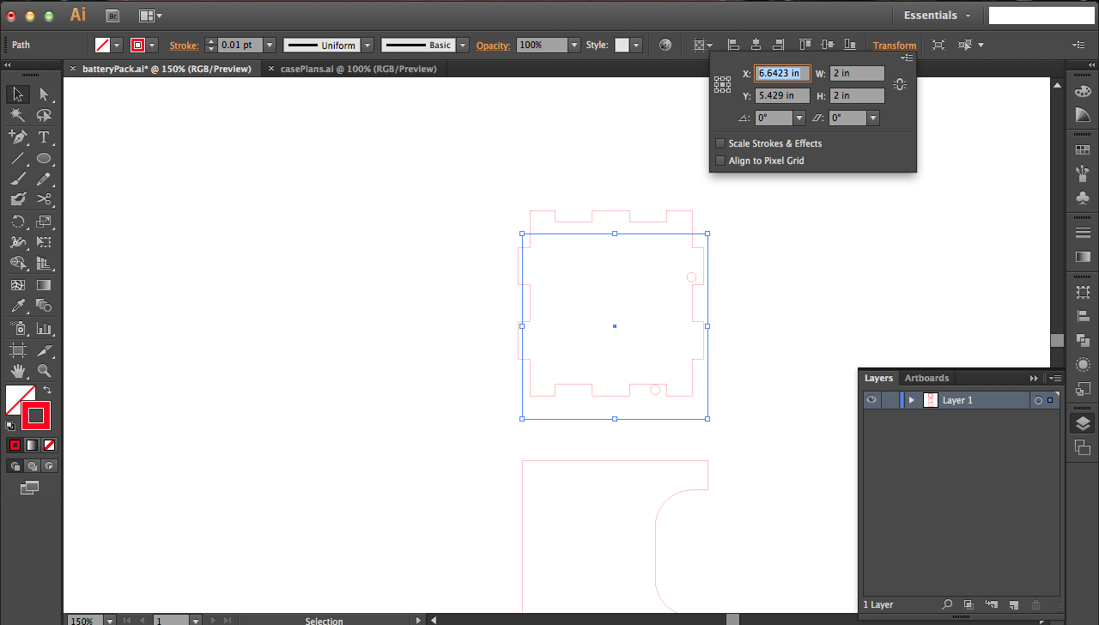Viewport: 1099px width, 625px height.
Task: Select the Pen tool
Action: pos(18,137)
